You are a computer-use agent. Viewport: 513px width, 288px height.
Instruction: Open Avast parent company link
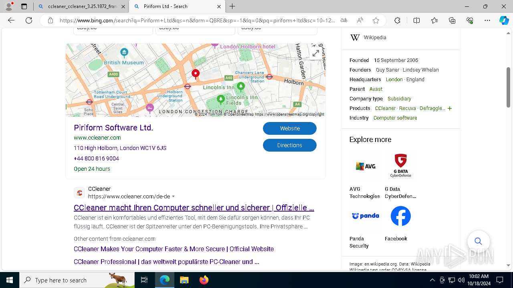(x=376, y=89)
